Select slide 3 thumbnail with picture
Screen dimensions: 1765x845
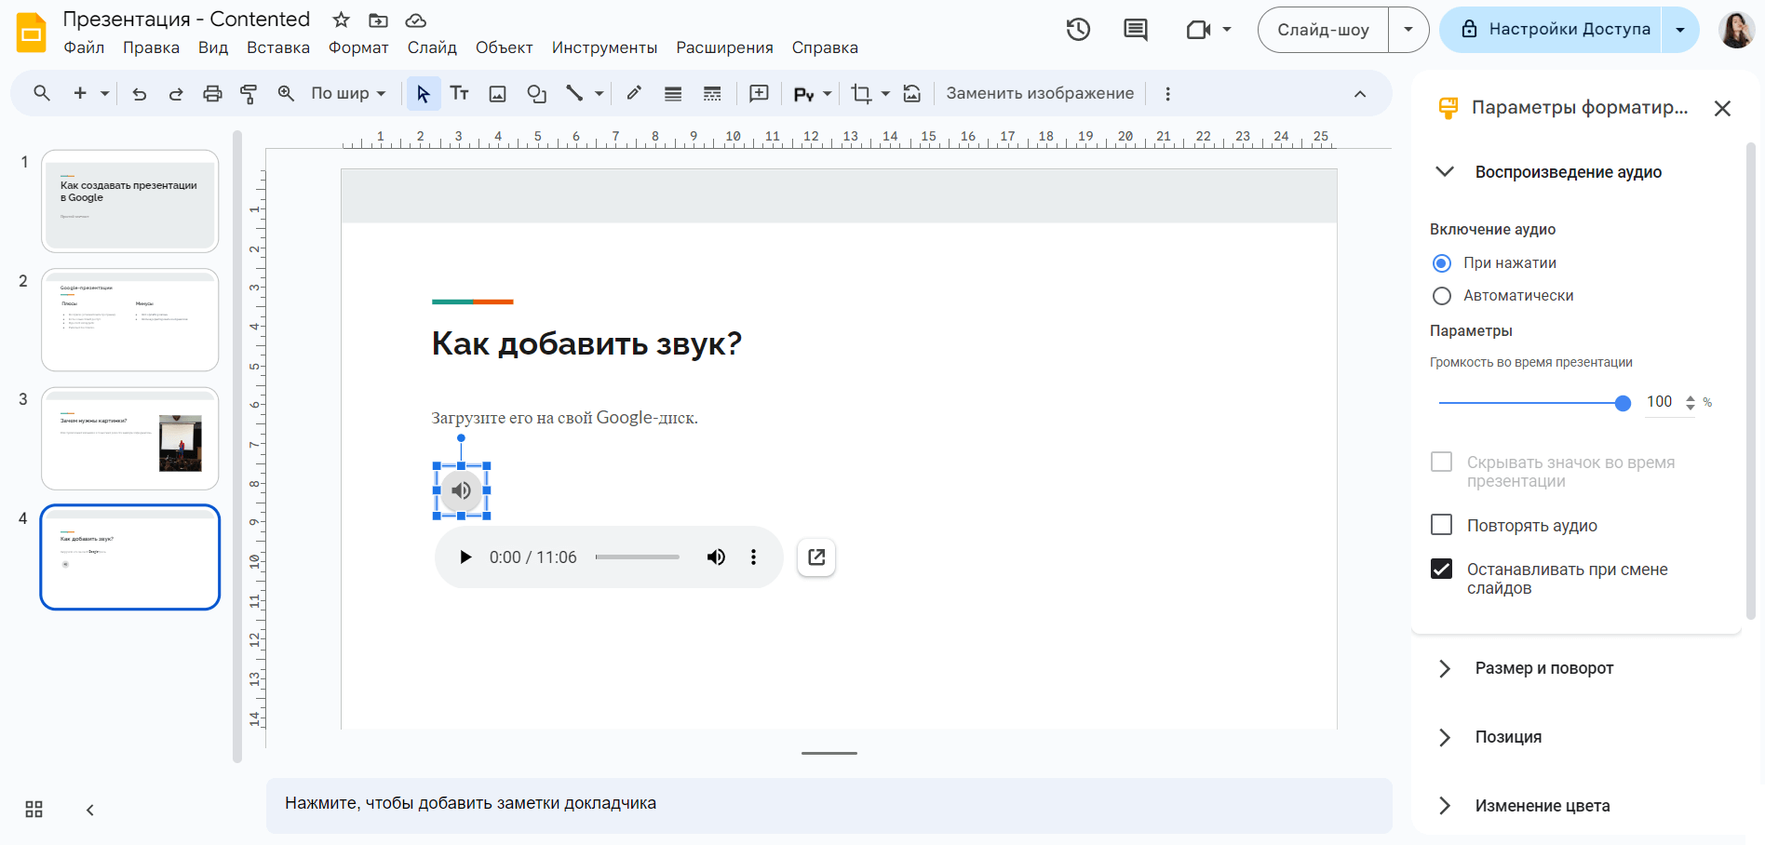pos(129,438)
